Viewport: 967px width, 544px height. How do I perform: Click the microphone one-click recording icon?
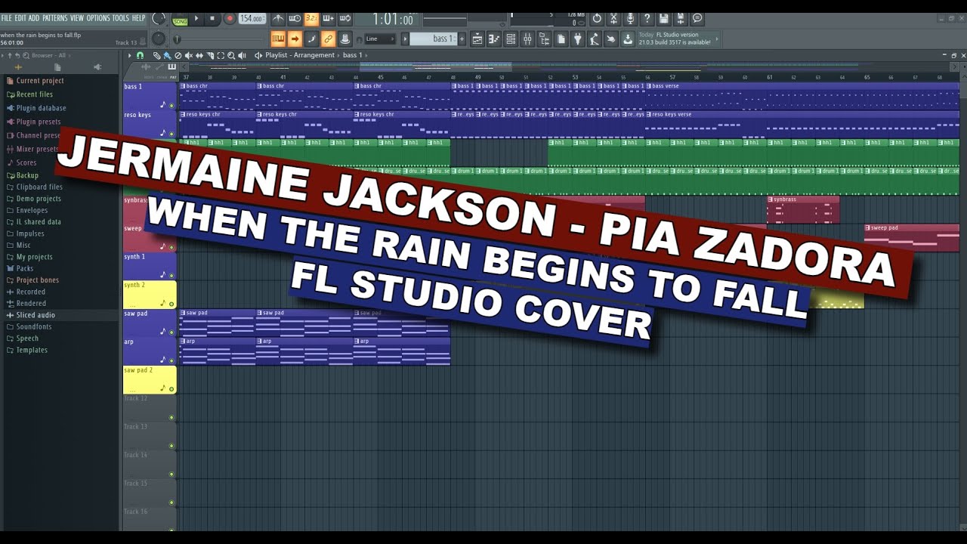(x=630, y=18)
